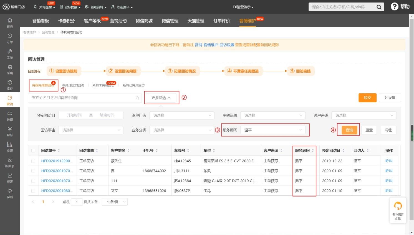Open the 订单评价 menu

click(x=222, y=21)
